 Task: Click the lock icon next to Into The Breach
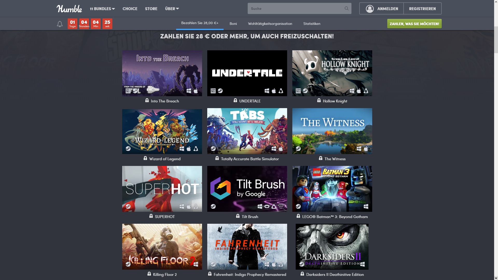(x=147, y=100)
